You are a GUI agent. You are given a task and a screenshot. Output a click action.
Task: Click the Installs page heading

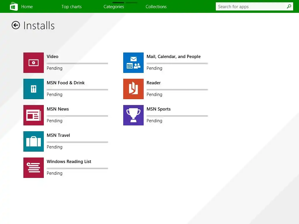pyautogui.click(x=39, y=26)
